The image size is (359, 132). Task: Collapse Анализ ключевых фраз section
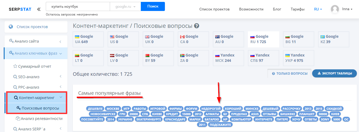(x=36, y=54)
